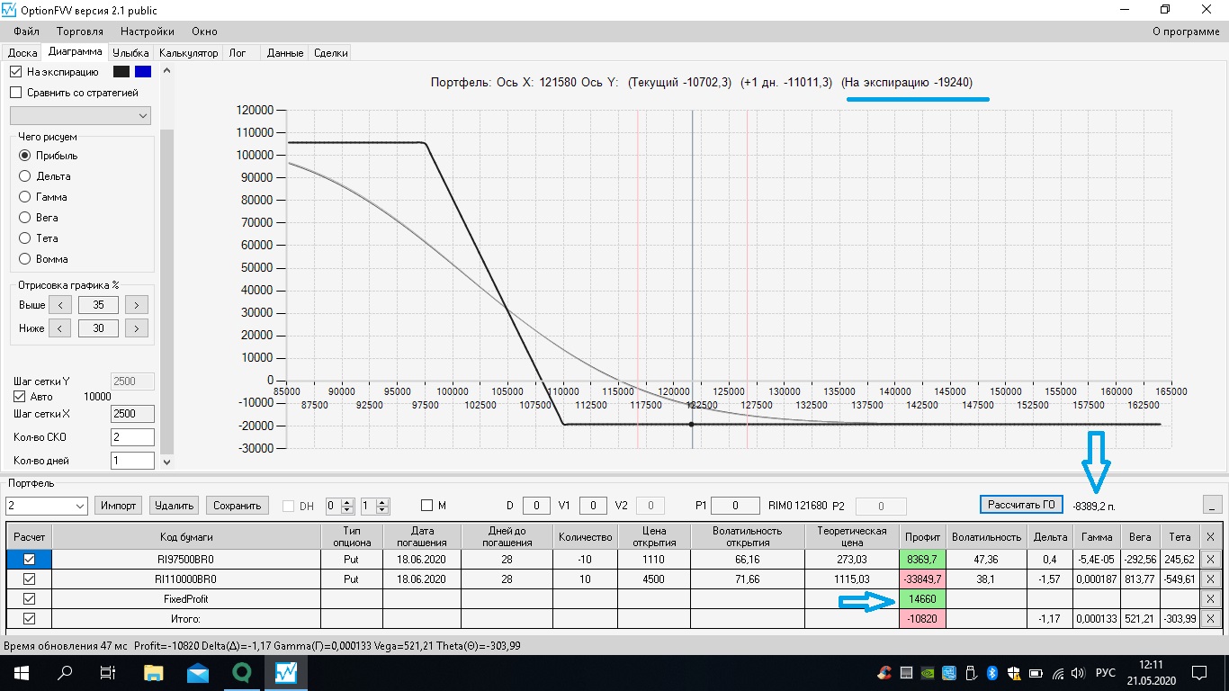Screen dimensions: 1229x691
Task: Switch to the Калькулятор tab
Action: tap(189, 53)
